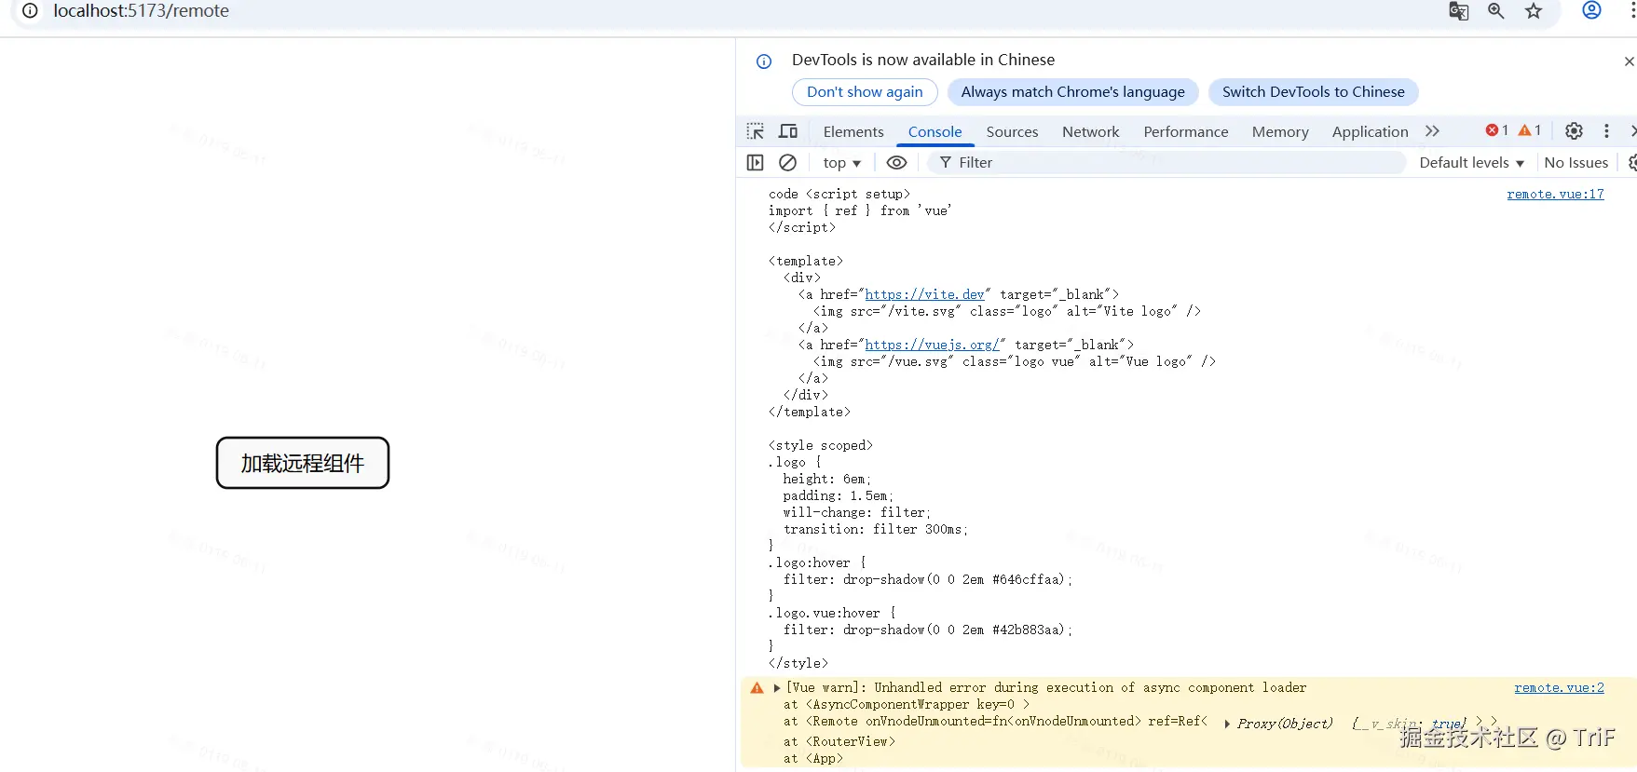1637x772 pixels.
Task: Follow the https://vite.dev link in console
Action: pos(924,294)
